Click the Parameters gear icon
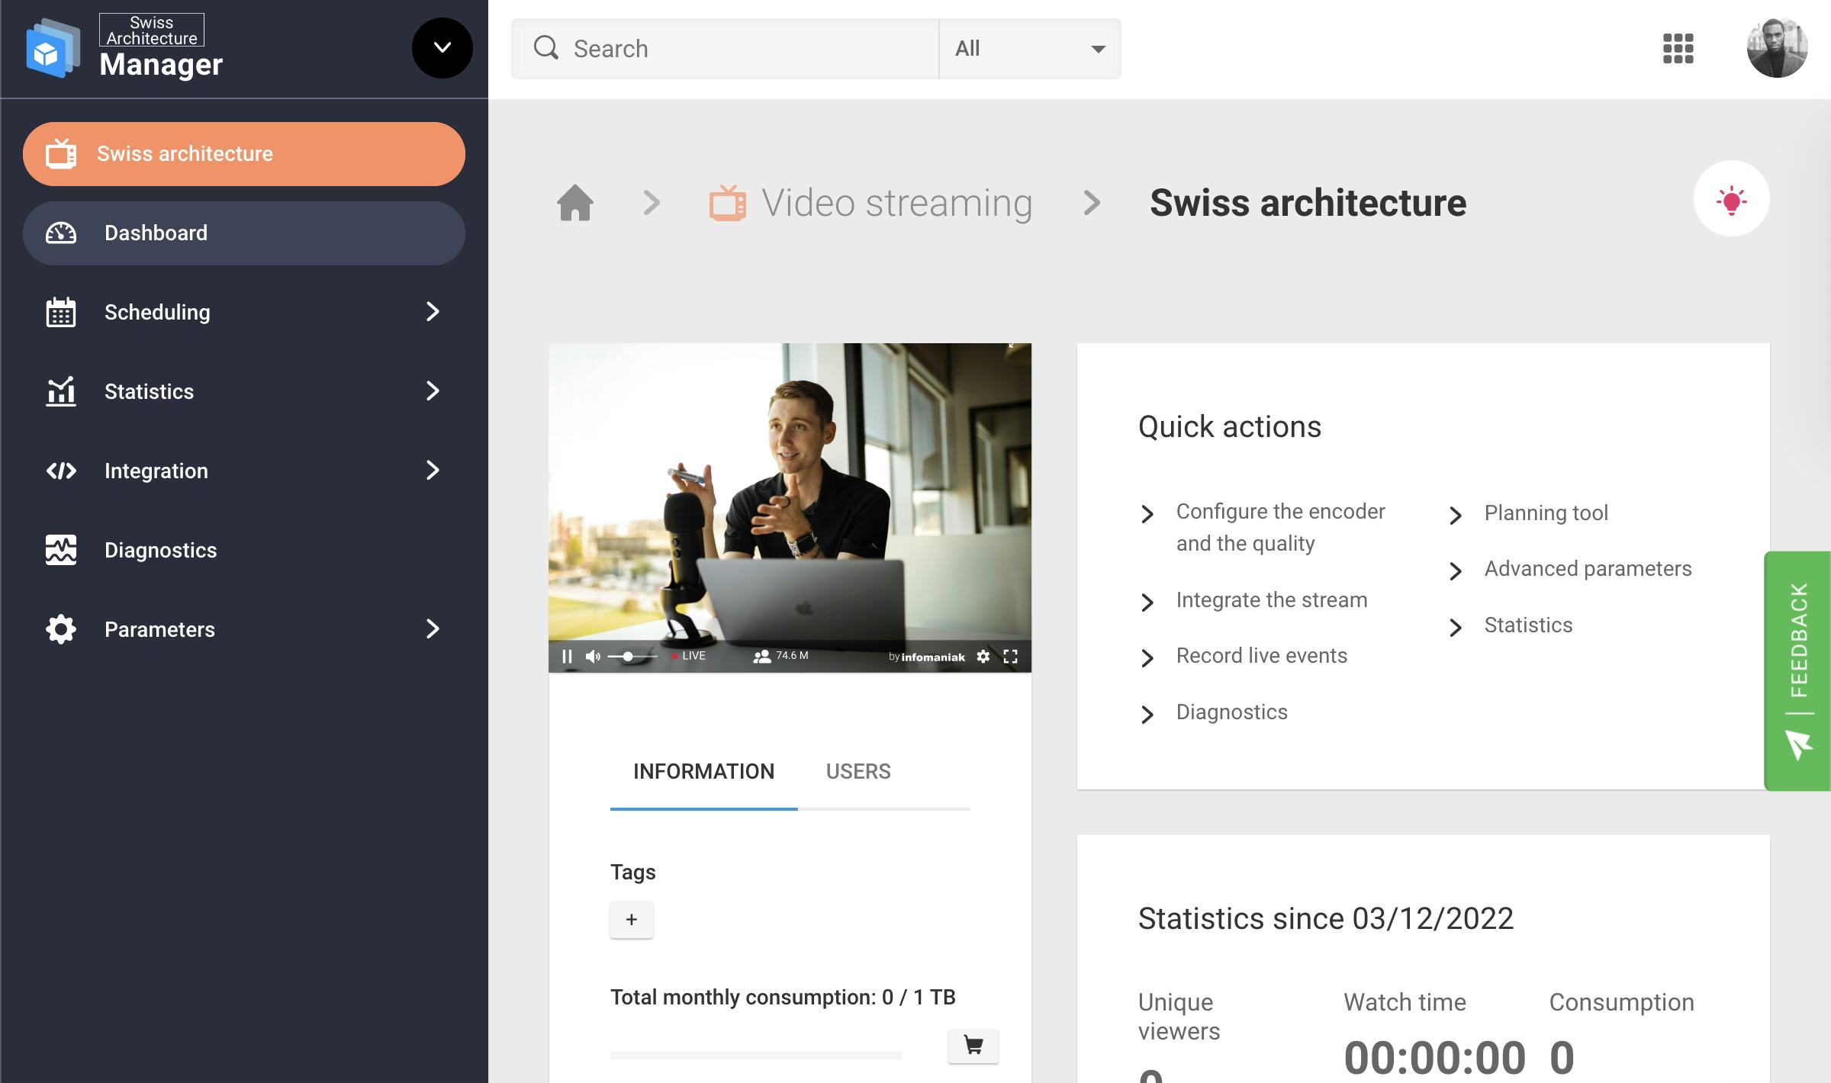The height and width of the screenshot is (1083, 1831). [61, 629]
